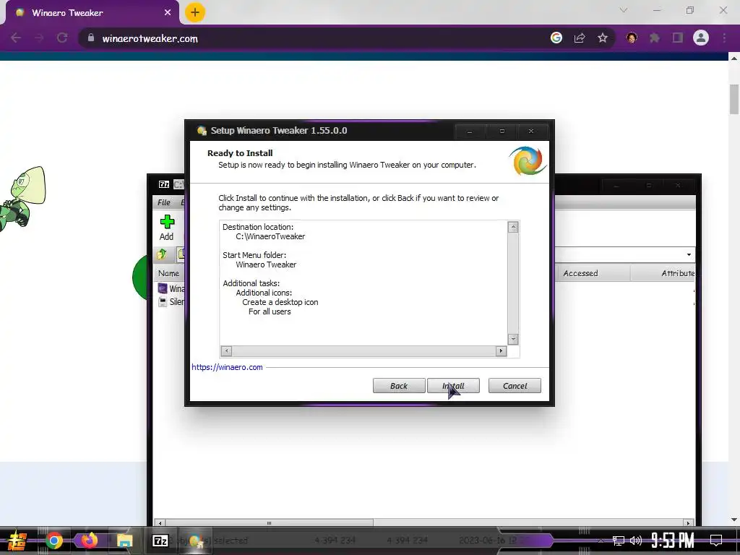Click the network icon in system tray

pos(618,541)
